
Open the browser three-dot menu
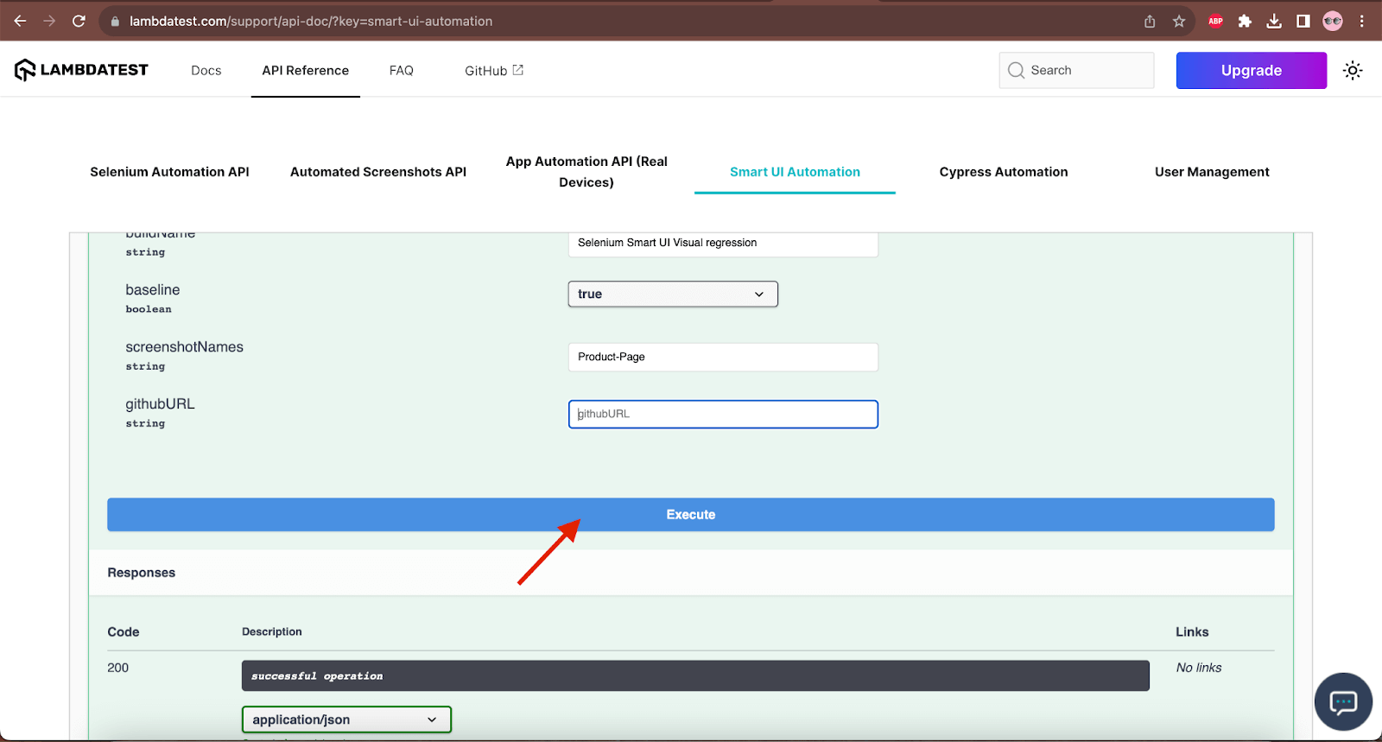coord(1362,22)
